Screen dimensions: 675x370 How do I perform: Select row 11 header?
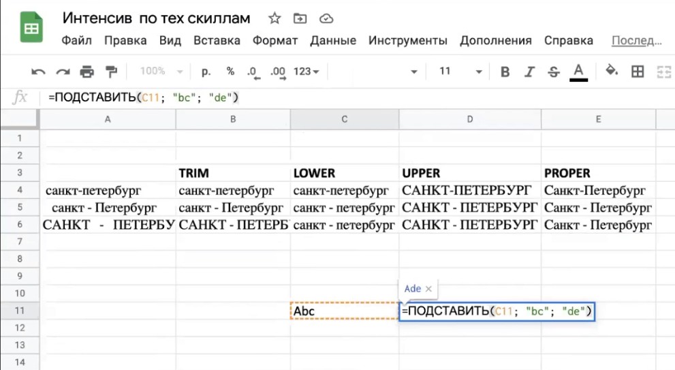pyautogui.click(x=20, y=311)
